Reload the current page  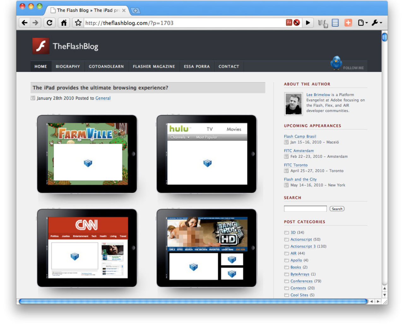tap(50, 23)
